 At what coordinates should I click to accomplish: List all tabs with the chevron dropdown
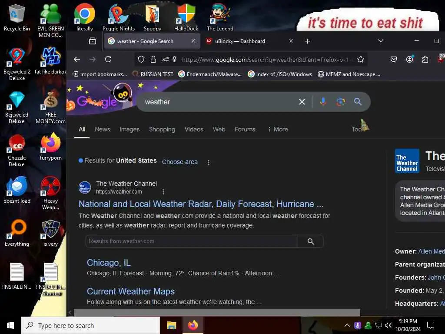pyautogui.click(x=381, y=41)
